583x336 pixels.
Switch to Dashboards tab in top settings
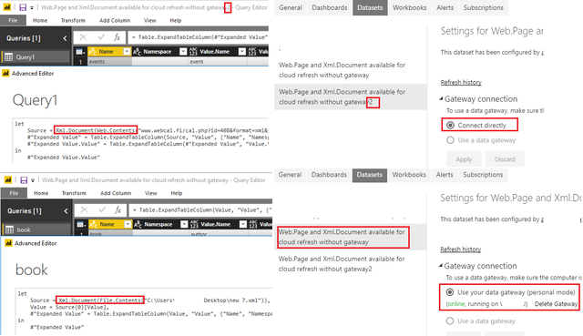click(330, 7)
